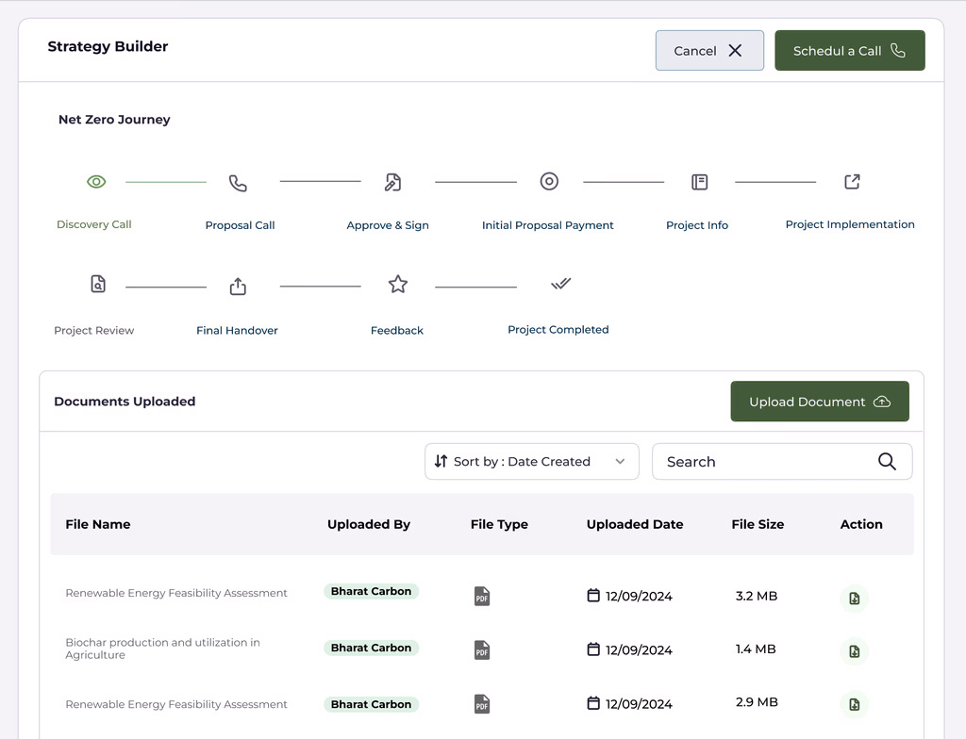Image resolution: width=966 pixels, height=739 pixels.
Task: Download the 3.2 MB file
Action: pyautogui.click(x=854, y=598)
